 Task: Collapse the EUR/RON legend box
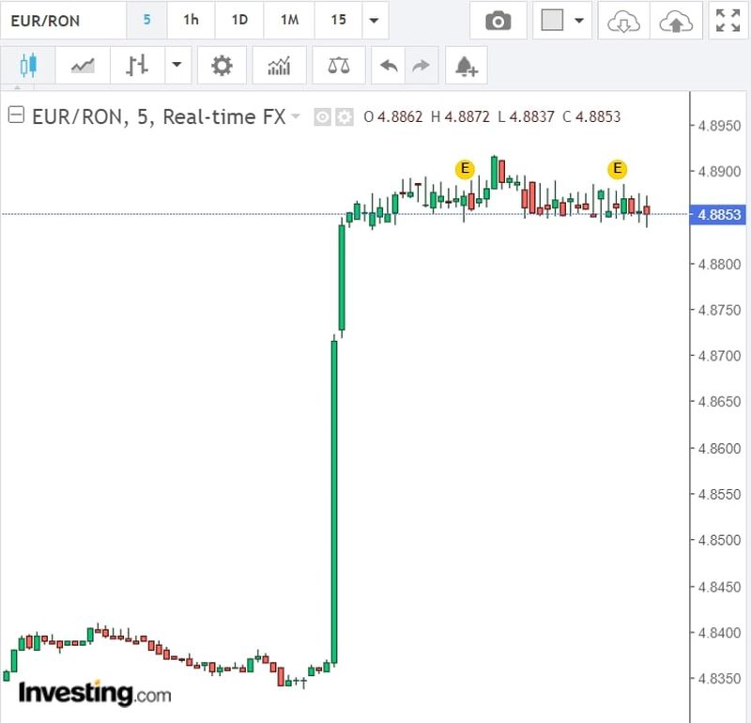pyautogui.click(x=15, y=116)
